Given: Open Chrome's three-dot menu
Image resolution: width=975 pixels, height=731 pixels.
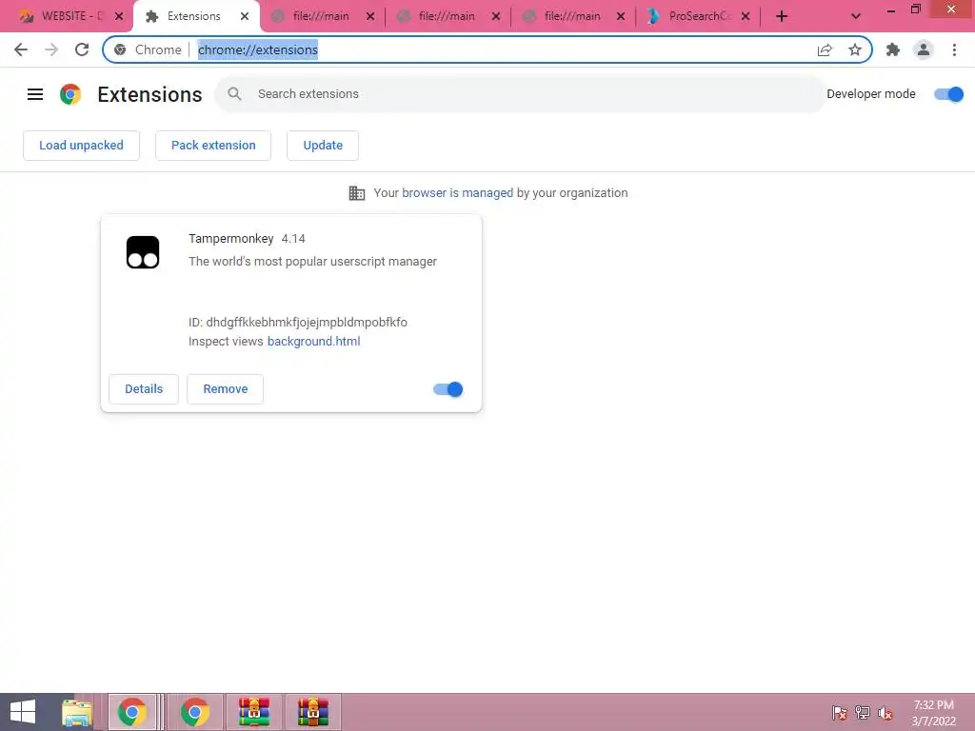Looking at the screenshot, I should click(x=954, y=49).
